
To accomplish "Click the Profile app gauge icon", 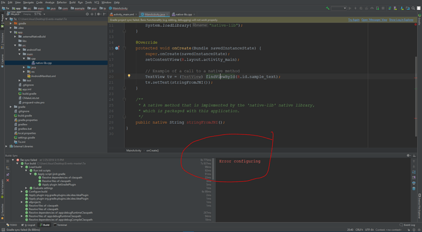I will click(x=372, y=9).
